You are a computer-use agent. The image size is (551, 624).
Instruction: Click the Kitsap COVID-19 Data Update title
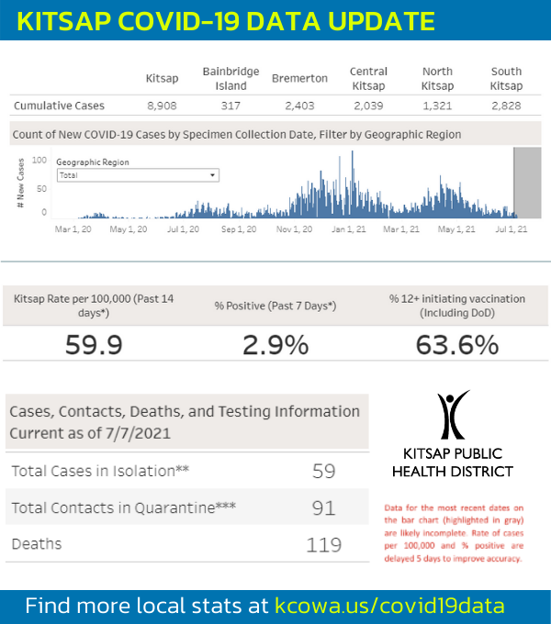click(x=226, y=21)
